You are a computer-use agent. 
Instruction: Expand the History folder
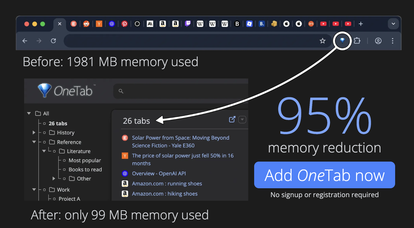pos(34,133)
